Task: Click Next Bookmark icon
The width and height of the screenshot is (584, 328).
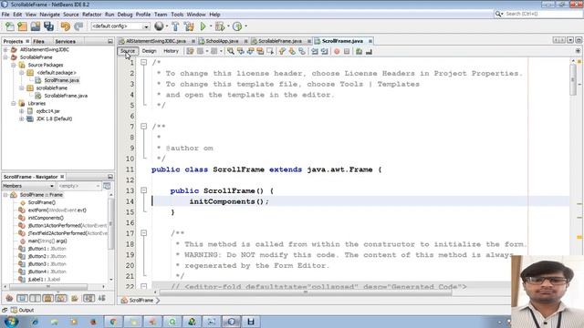Action: pyautogui.click(x=292, y=51)
